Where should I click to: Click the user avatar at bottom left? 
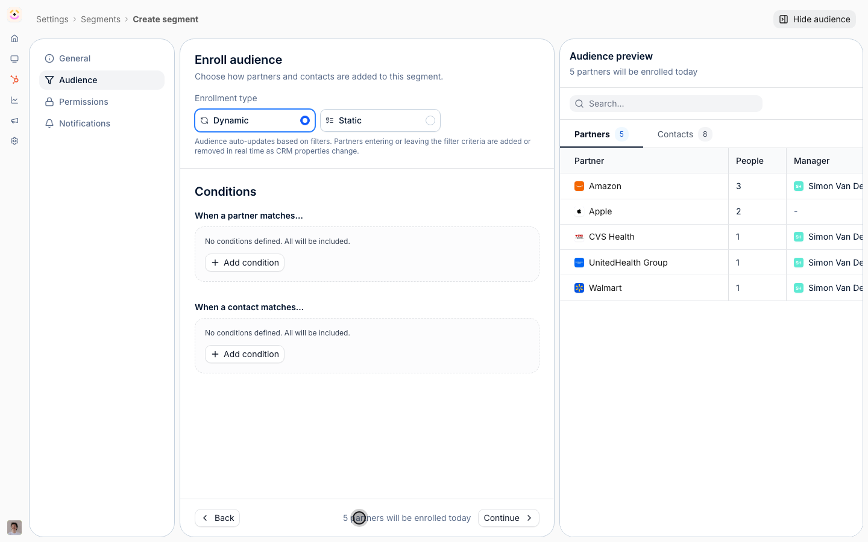click(14, 528)
